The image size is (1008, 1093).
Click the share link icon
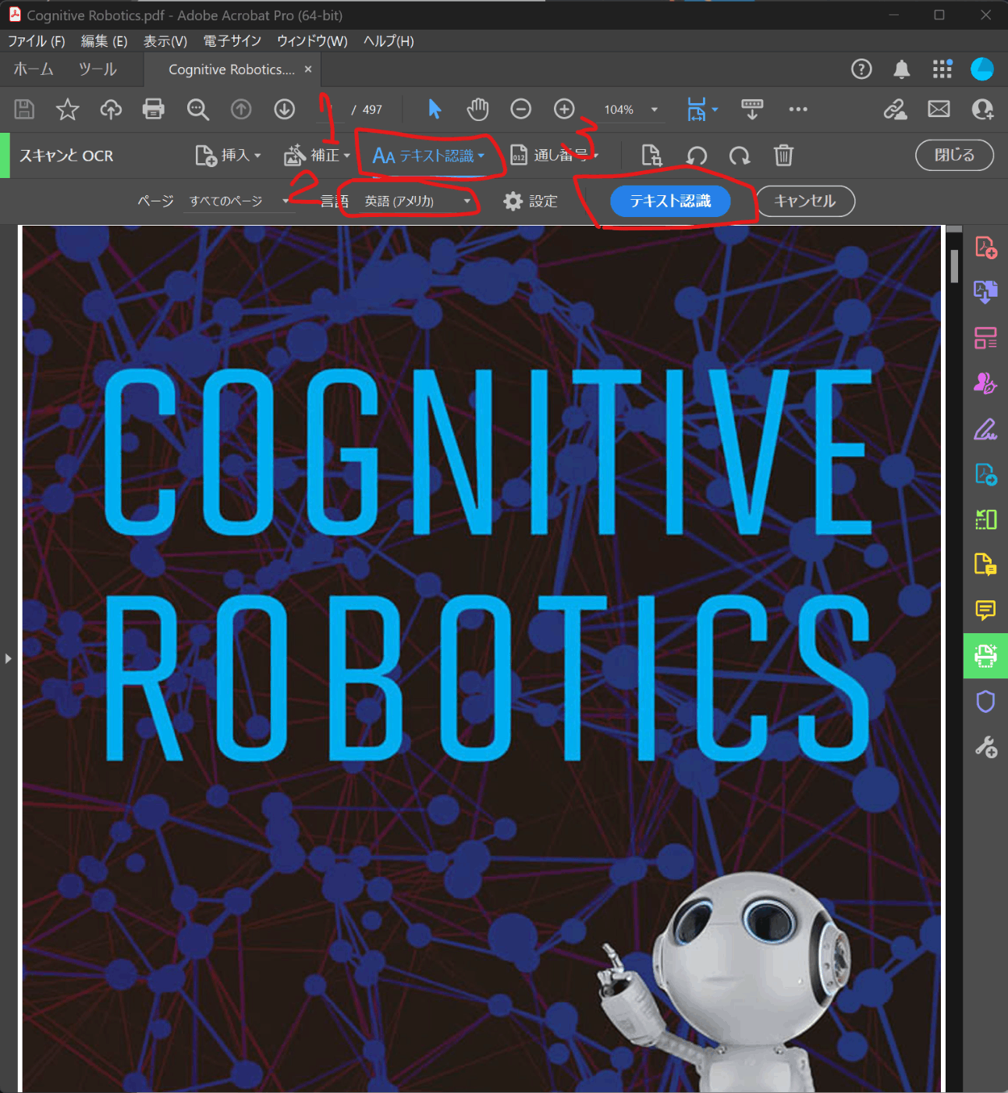(895, 109)
